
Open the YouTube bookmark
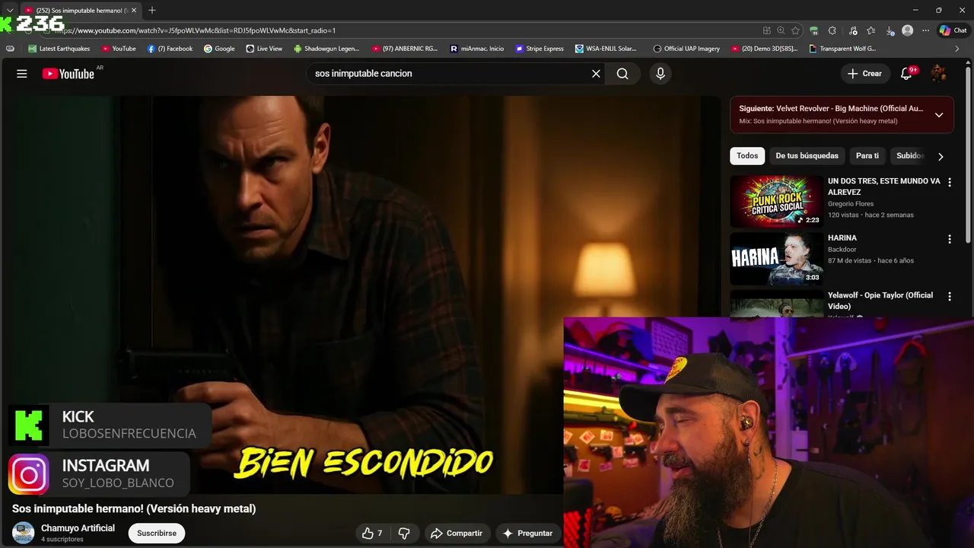point(119,49)
